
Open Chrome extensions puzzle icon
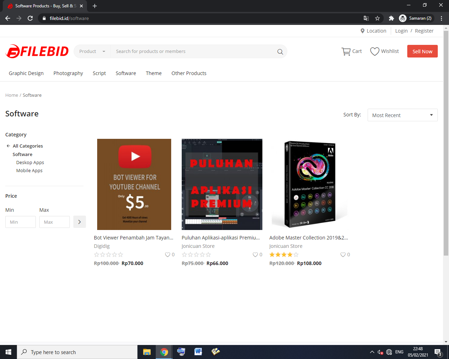[x=391, y=18]
